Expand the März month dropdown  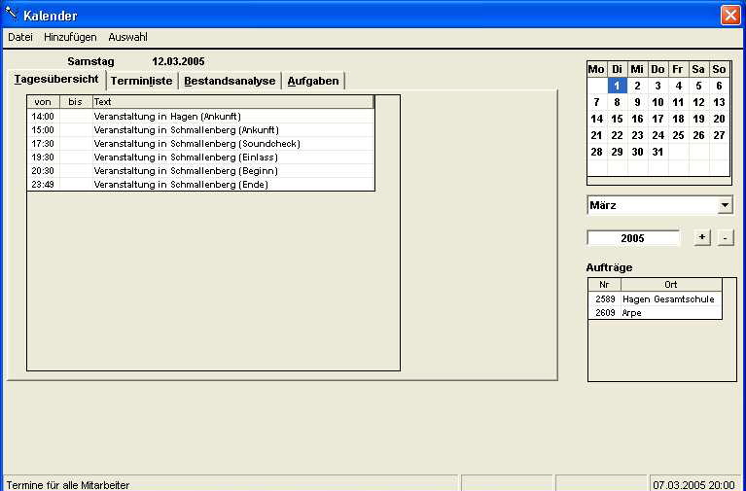(724, 206)
